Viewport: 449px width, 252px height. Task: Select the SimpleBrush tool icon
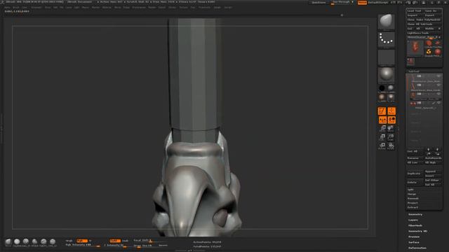point(429,51)
